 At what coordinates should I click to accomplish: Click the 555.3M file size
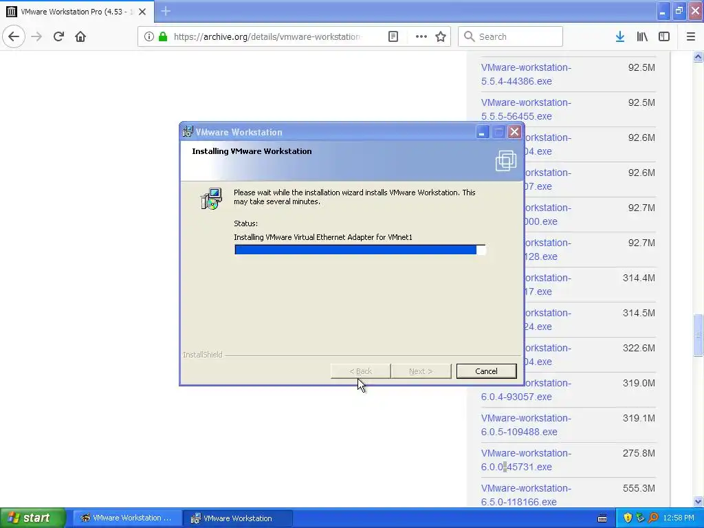coord(639,488)
